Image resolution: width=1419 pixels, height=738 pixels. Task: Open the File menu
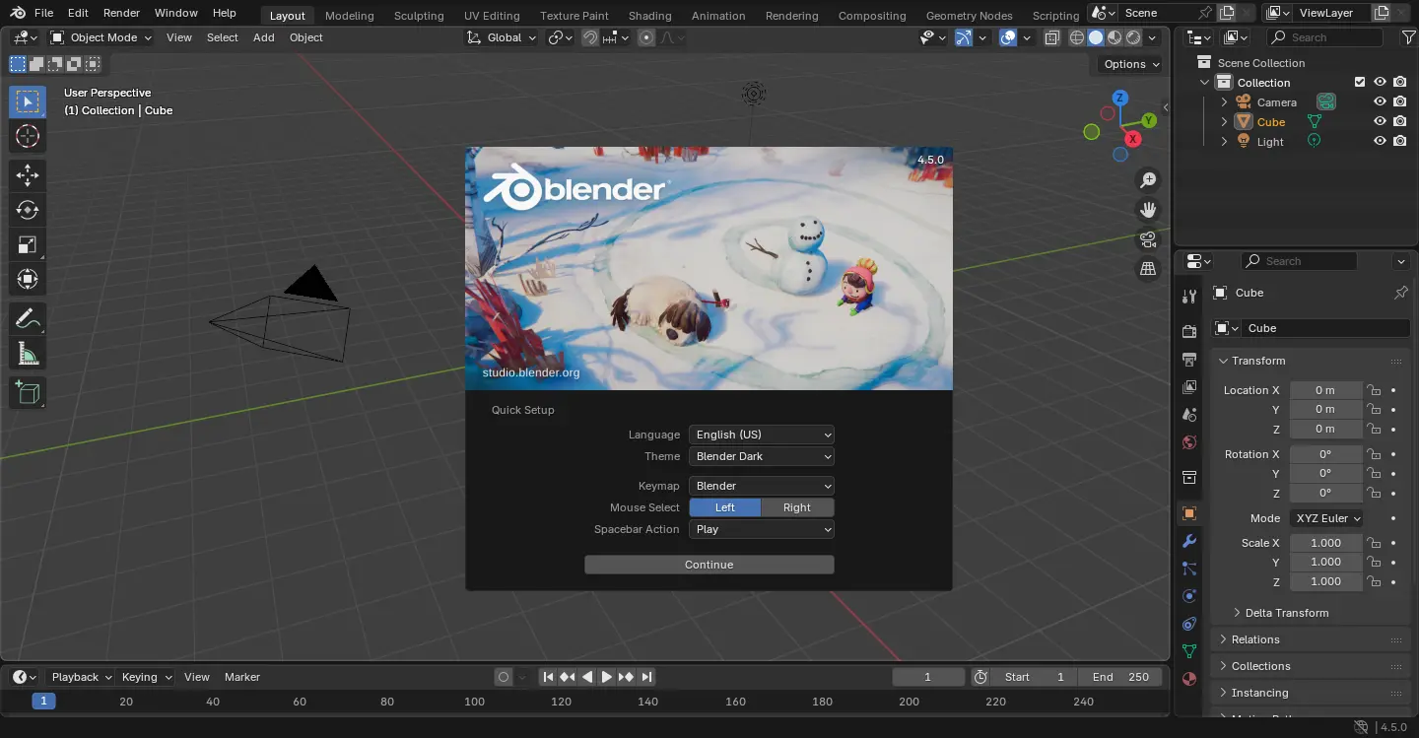coord(43,13)
